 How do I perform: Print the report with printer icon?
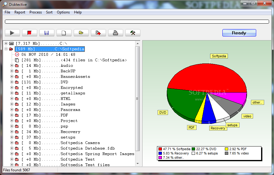coord(115,33)
